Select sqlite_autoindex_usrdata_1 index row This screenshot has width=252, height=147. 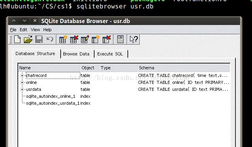tap(124, 103)
